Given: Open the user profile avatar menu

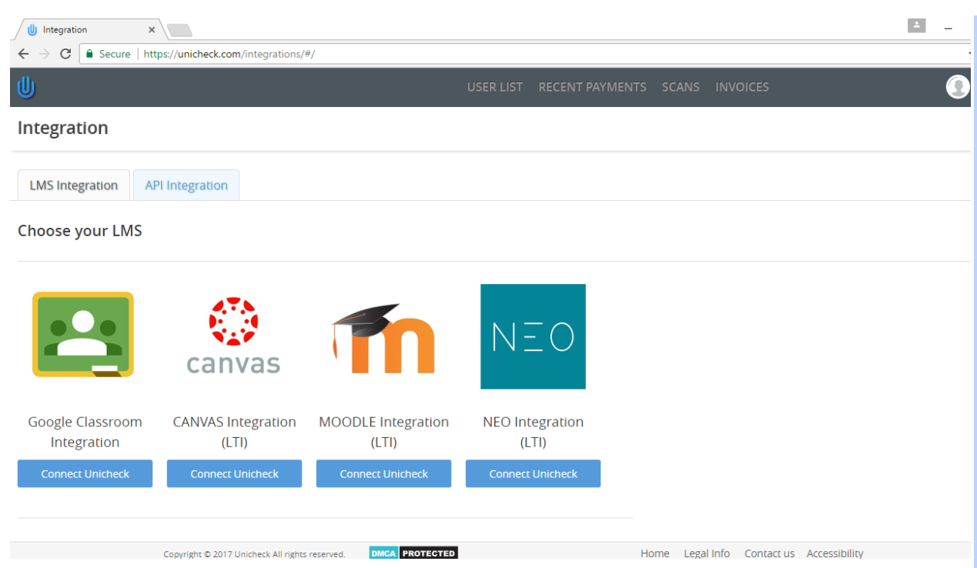Looking at the screenshot, I should (957, 87).
